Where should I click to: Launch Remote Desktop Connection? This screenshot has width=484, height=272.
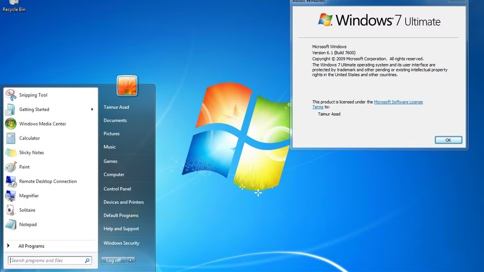point(48,181)
